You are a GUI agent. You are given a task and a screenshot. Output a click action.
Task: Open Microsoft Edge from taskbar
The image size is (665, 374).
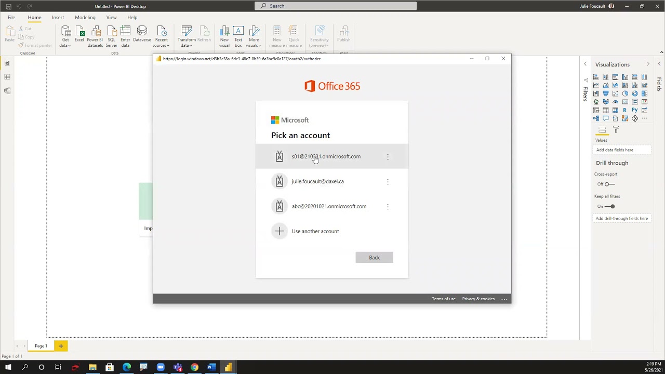[127, 367]
